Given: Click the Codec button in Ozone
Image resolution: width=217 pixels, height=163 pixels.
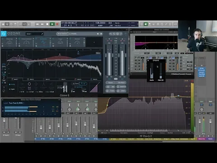Looking at the screenshot, I should pyautogui.click(x=111, y=91).
